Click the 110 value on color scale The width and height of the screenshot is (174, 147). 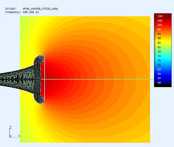160,16
